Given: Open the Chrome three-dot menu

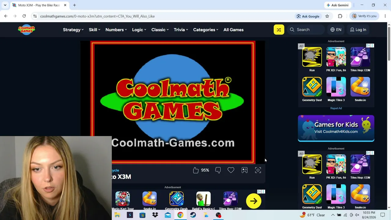Looking at the screenshot, I should point(385,16).
